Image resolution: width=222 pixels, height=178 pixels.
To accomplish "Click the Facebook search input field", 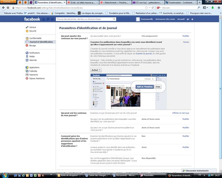I will [84, 19].
